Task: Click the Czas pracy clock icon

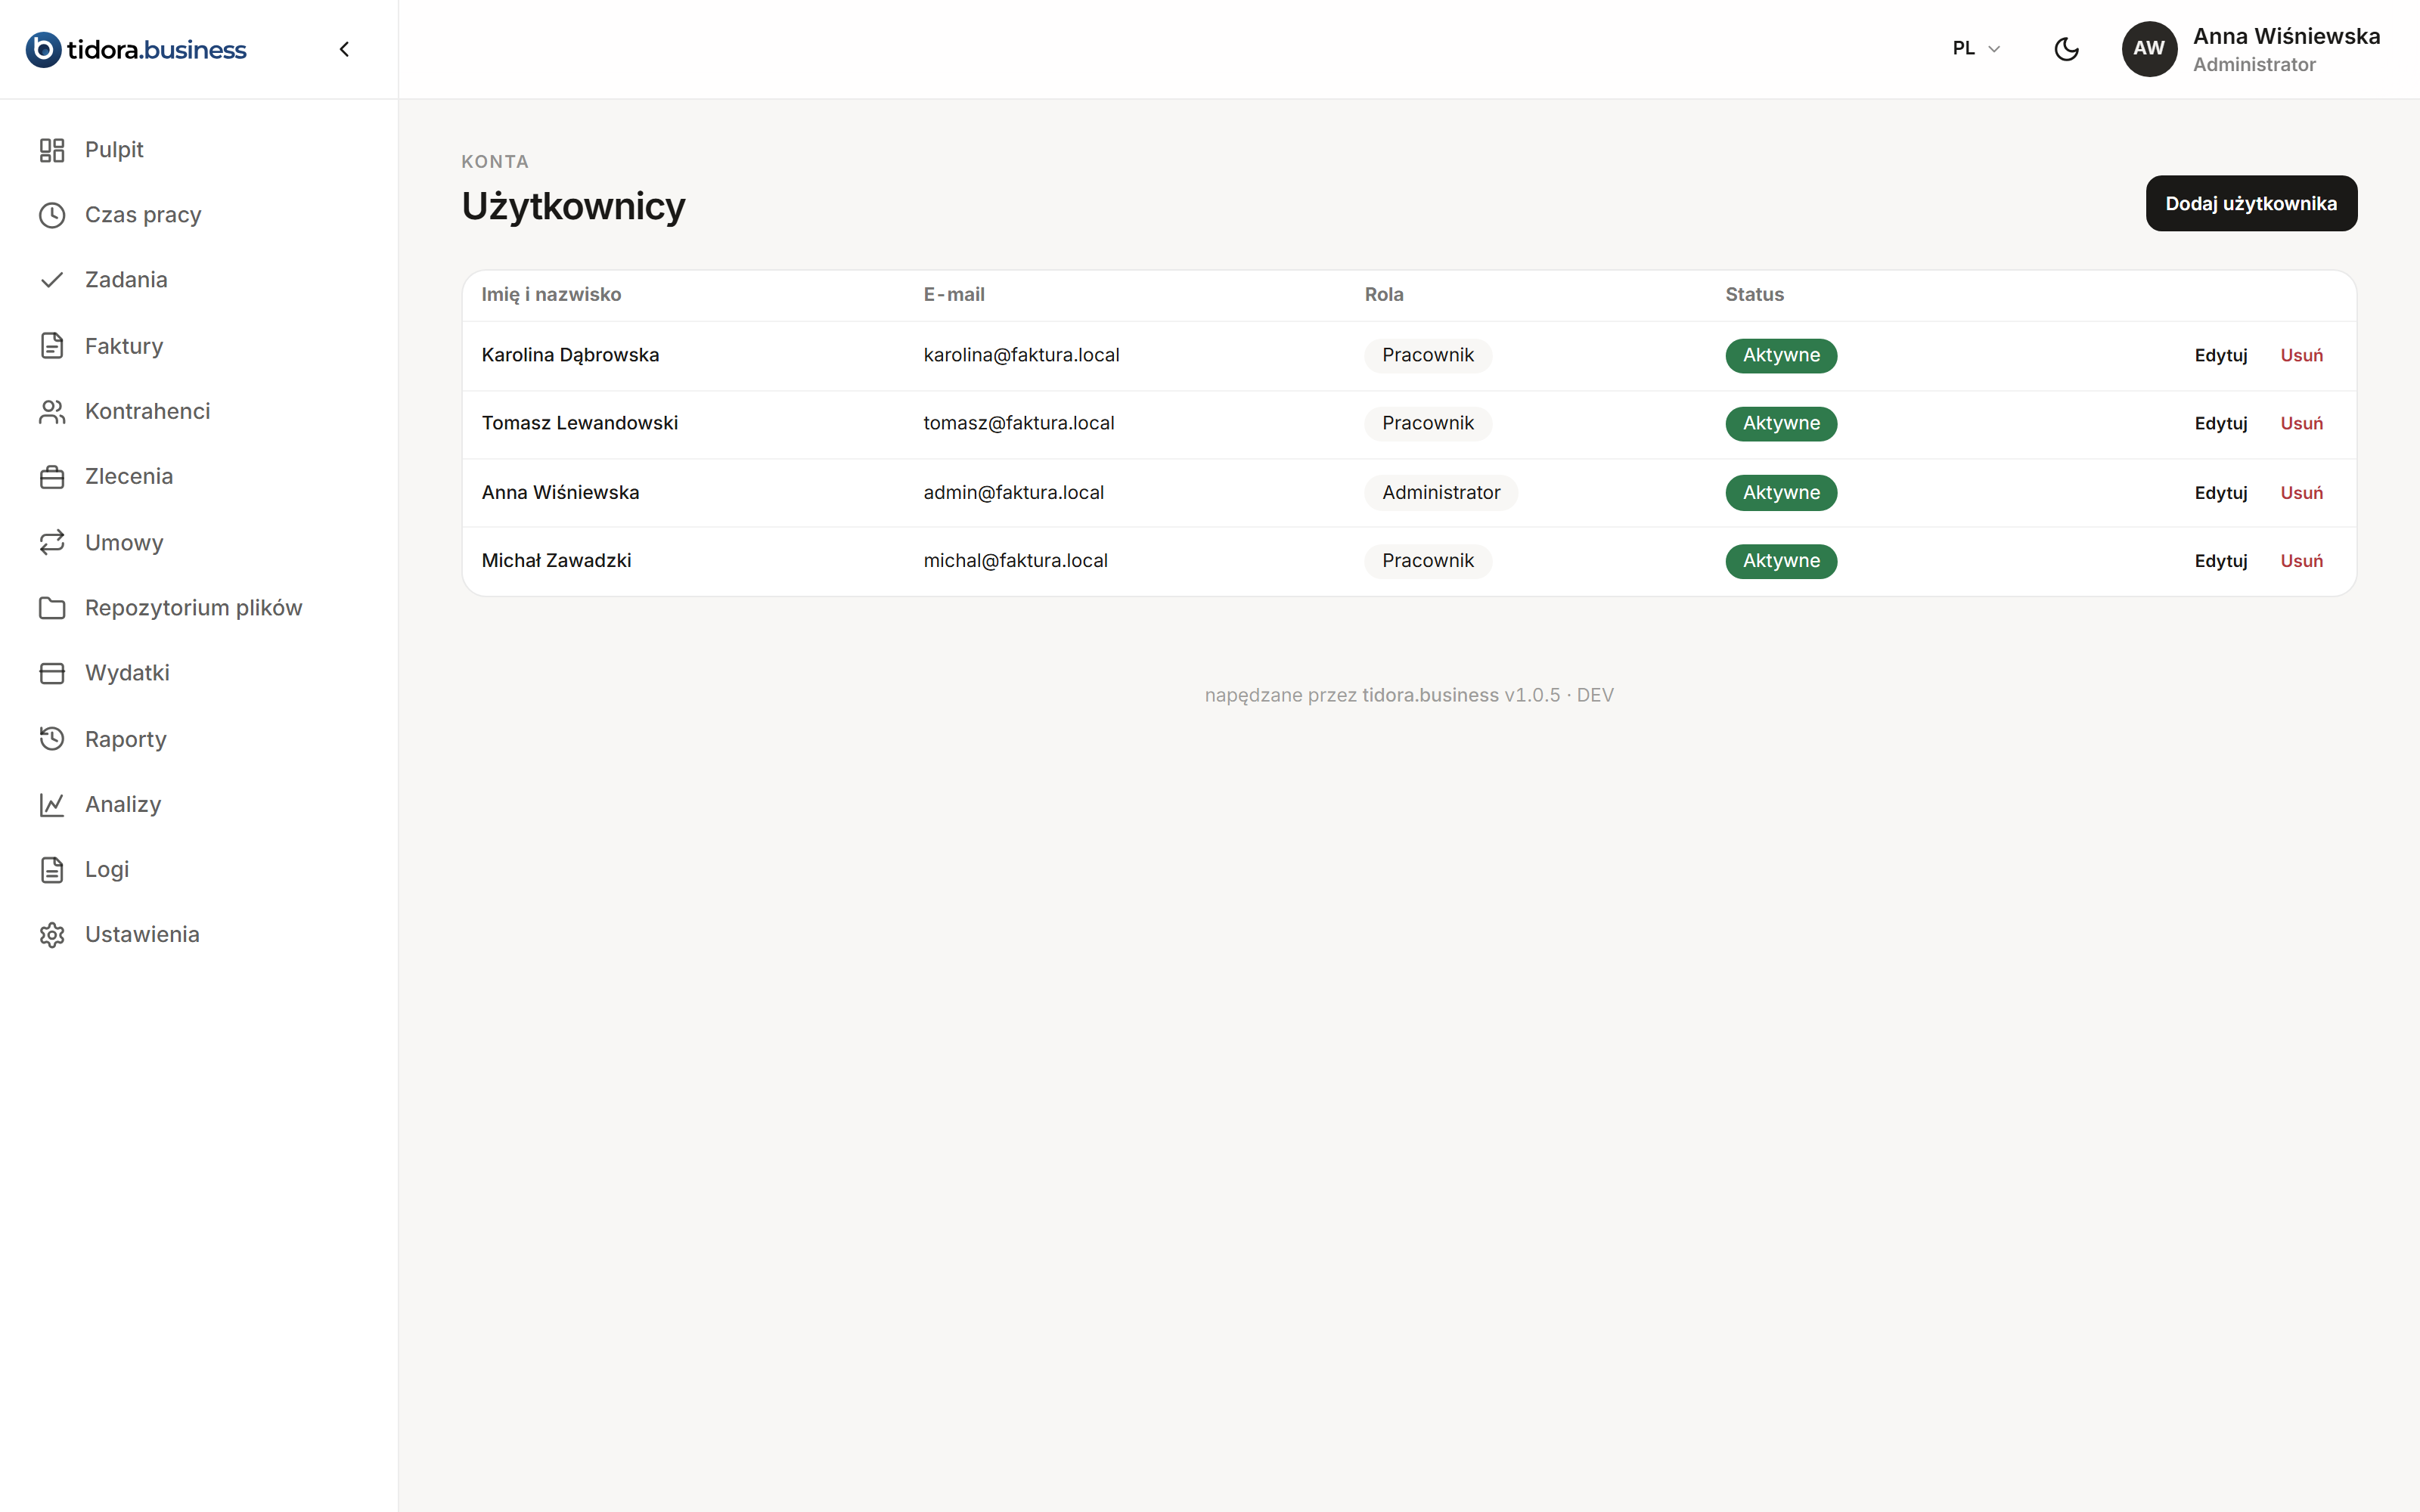Action: [52, 215]
